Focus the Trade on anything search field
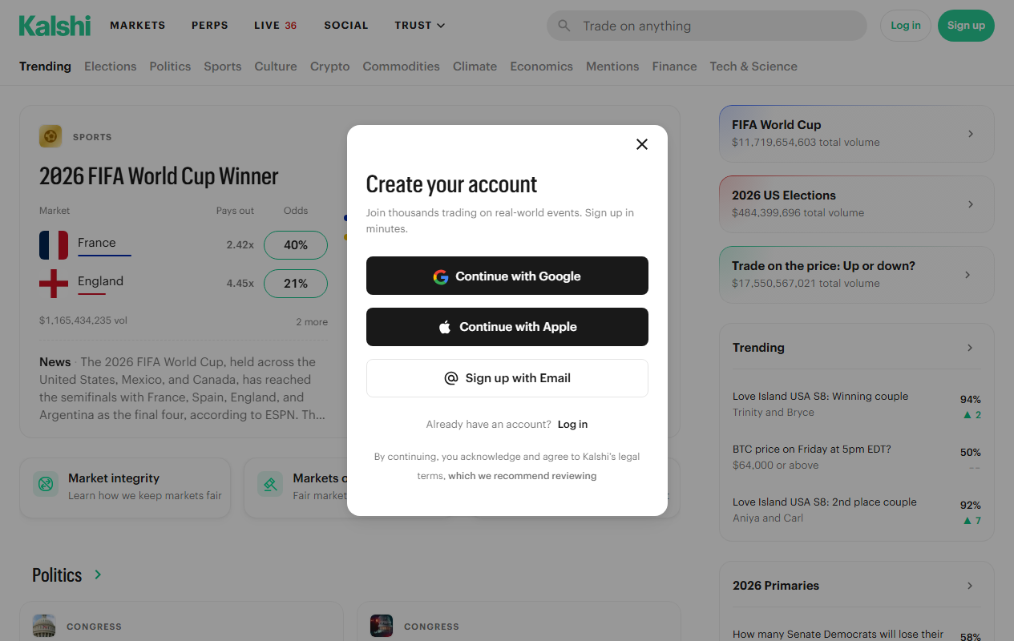Viewport: 1026px width, 641px height. click(x=706, y=26)
